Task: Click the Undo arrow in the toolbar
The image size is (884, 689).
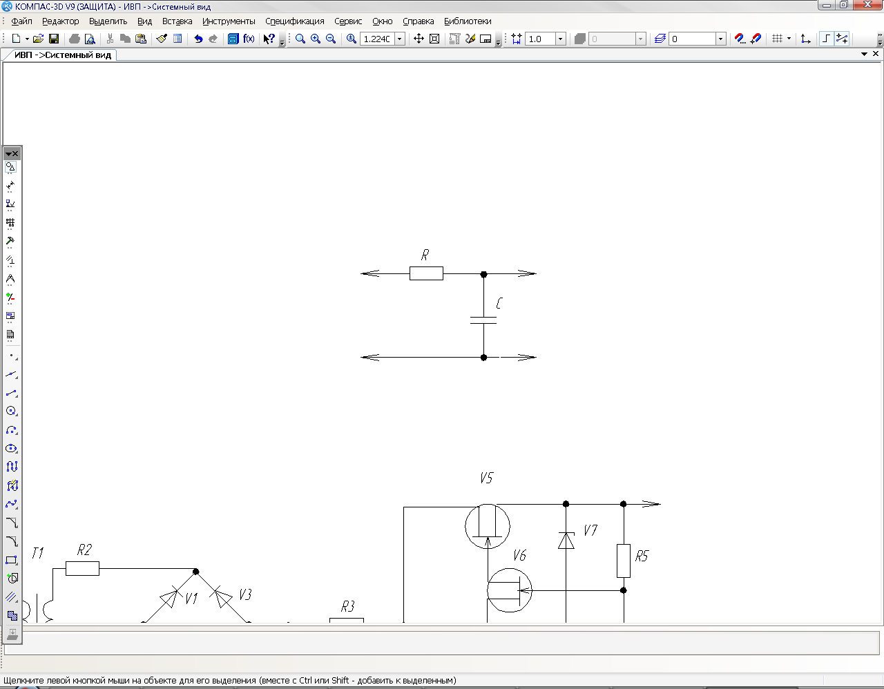Action: point(198,39)
